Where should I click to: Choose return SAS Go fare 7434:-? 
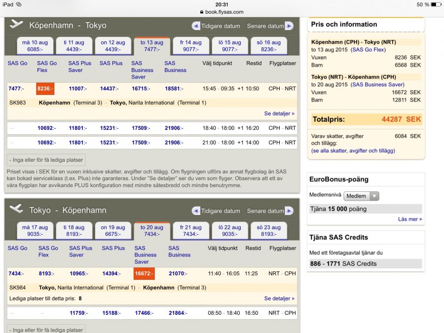[16, 273]
